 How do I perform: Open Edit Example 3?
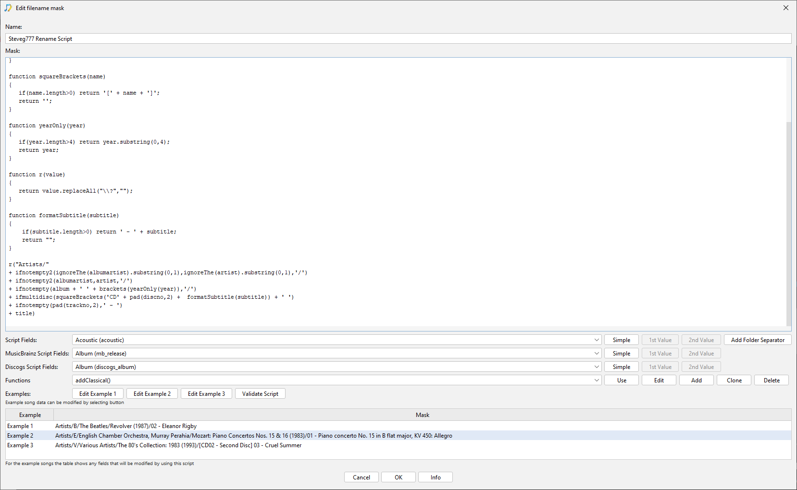[206, 394]
